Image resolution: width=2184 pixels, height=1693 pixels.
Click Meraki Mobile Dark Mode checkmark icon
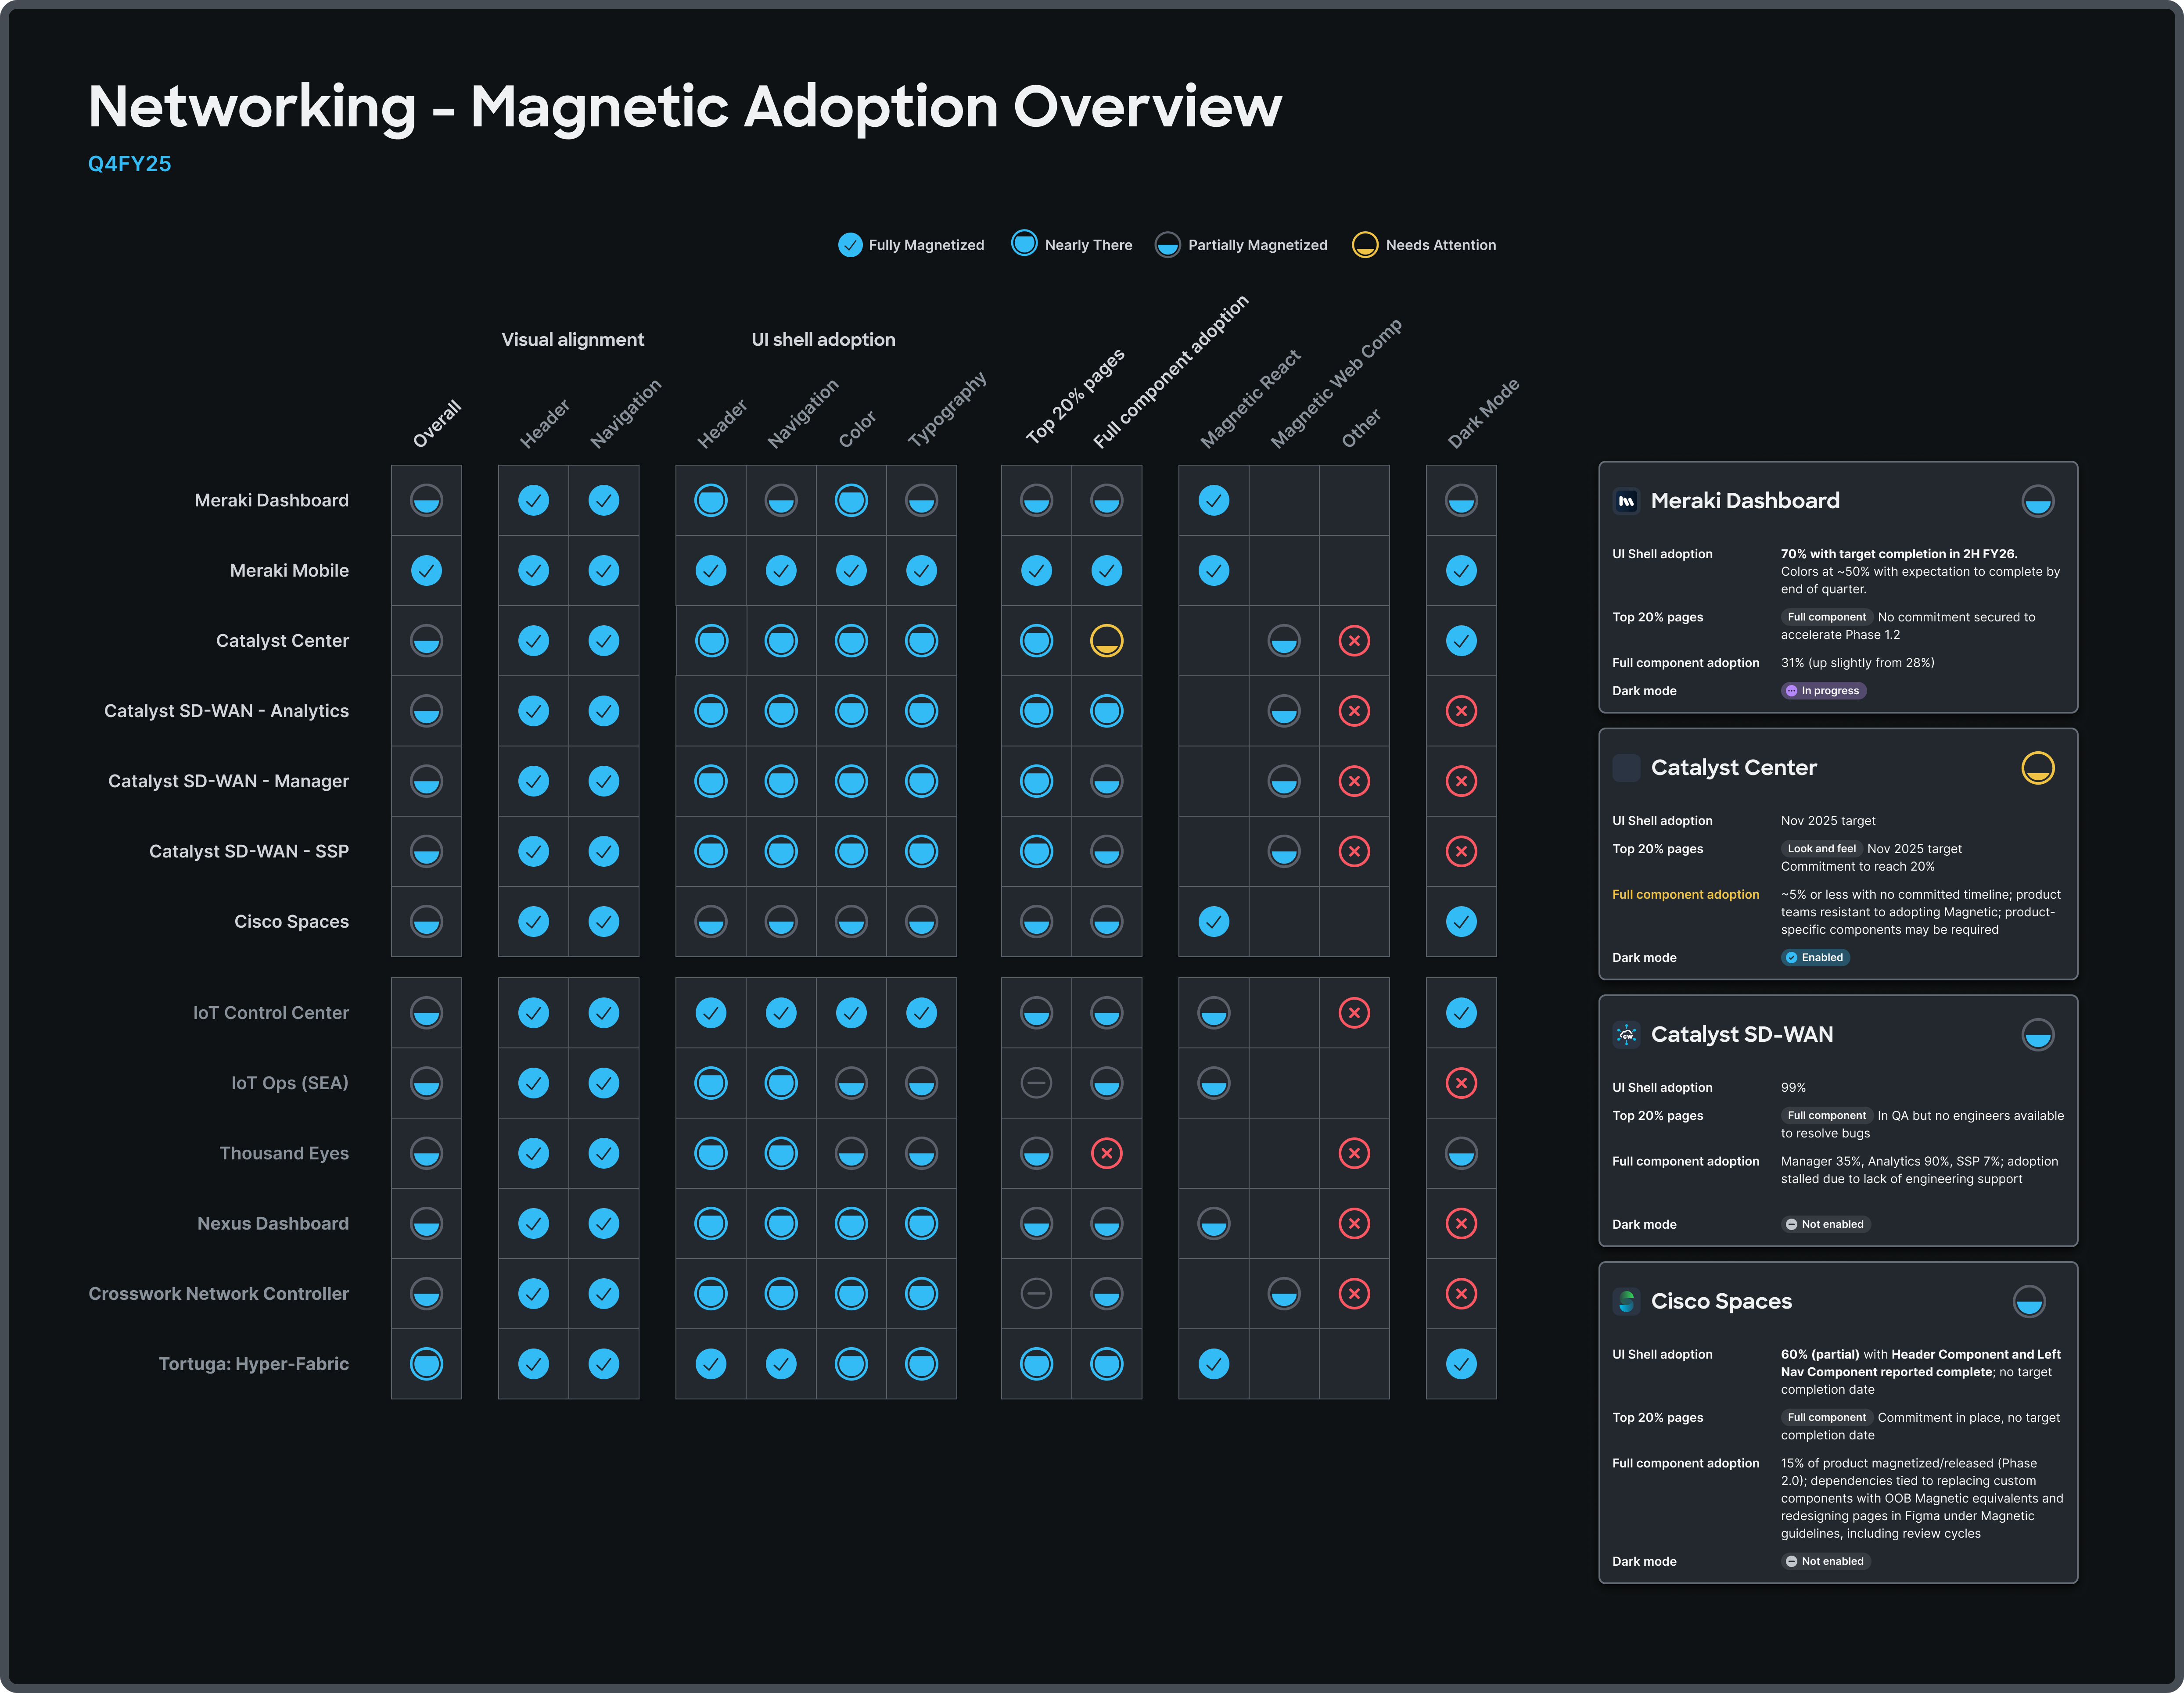(1461, 571)
